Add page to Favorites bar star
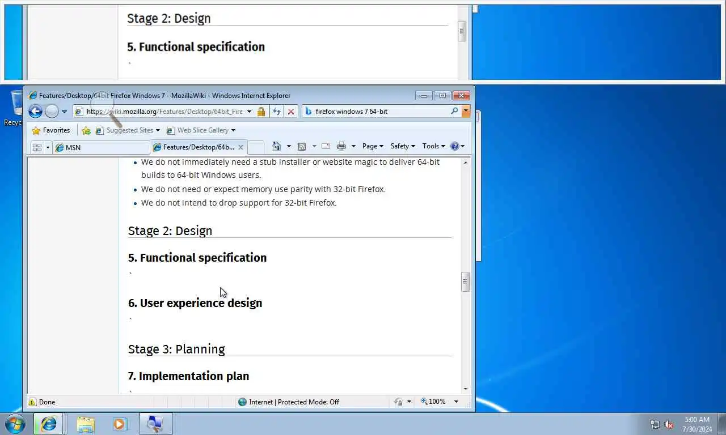 click(x=86, y=130)
